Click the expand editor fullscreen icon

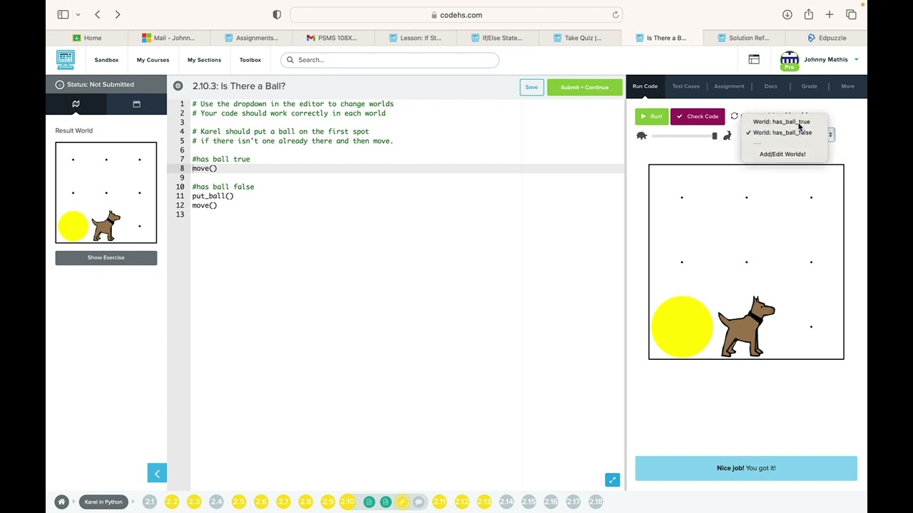[612, 480]
